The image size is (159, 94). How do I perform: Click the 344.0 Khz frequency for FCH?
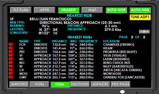pyautogui.click(x=86, y=45)
